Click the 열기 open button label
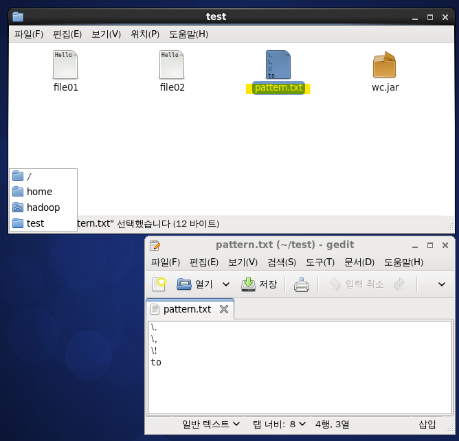 coord(204,284)
